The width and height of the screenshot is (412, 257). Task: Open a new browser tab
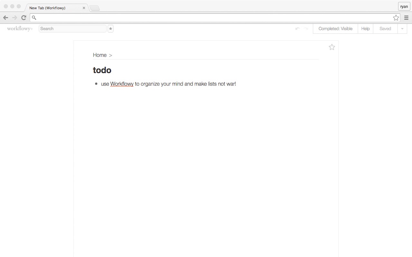[x=95, y=8]
